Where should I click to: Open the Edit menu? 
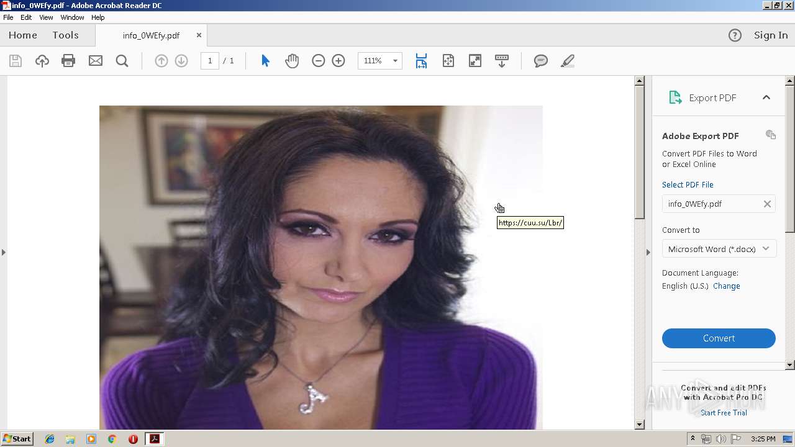(26, 17)
